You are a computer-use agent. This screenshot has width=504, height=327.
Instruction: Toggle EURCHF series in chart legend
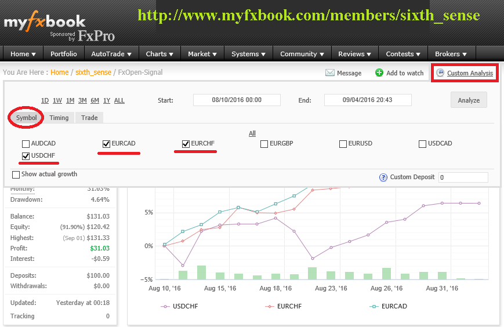pyautogui.click(x=284, y=306)
